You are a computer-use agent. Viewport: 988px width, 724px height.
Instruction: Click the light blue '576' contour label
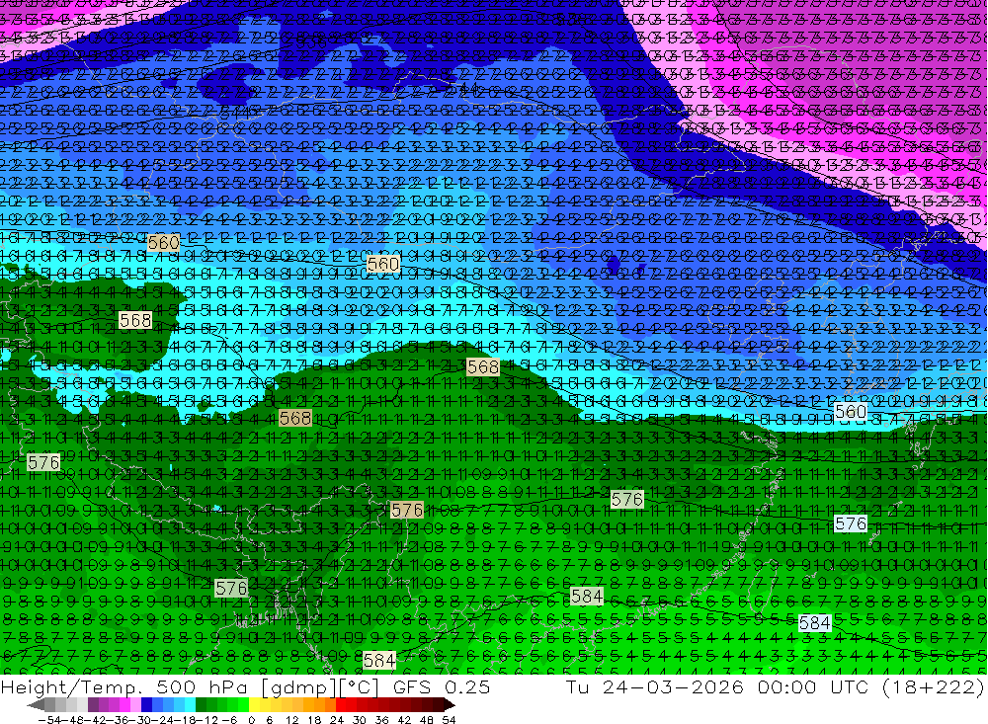click(x=851, y=523)
